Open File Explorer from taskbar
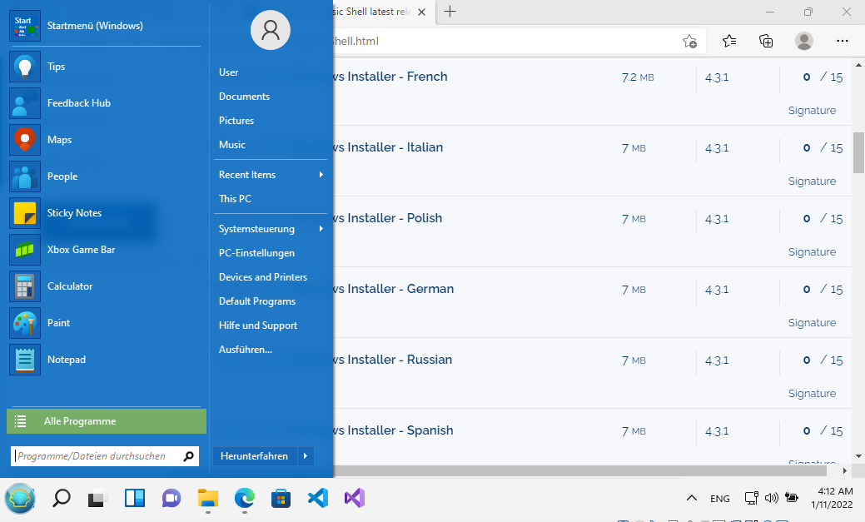This screenshot has width=865, height=522. pyautogui.click(x=208, y=499)
